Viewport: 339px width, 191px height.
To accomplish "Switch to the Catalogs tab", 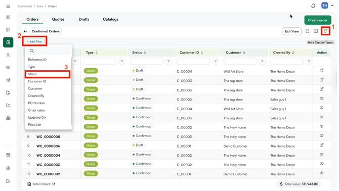I will click(110, 19).
